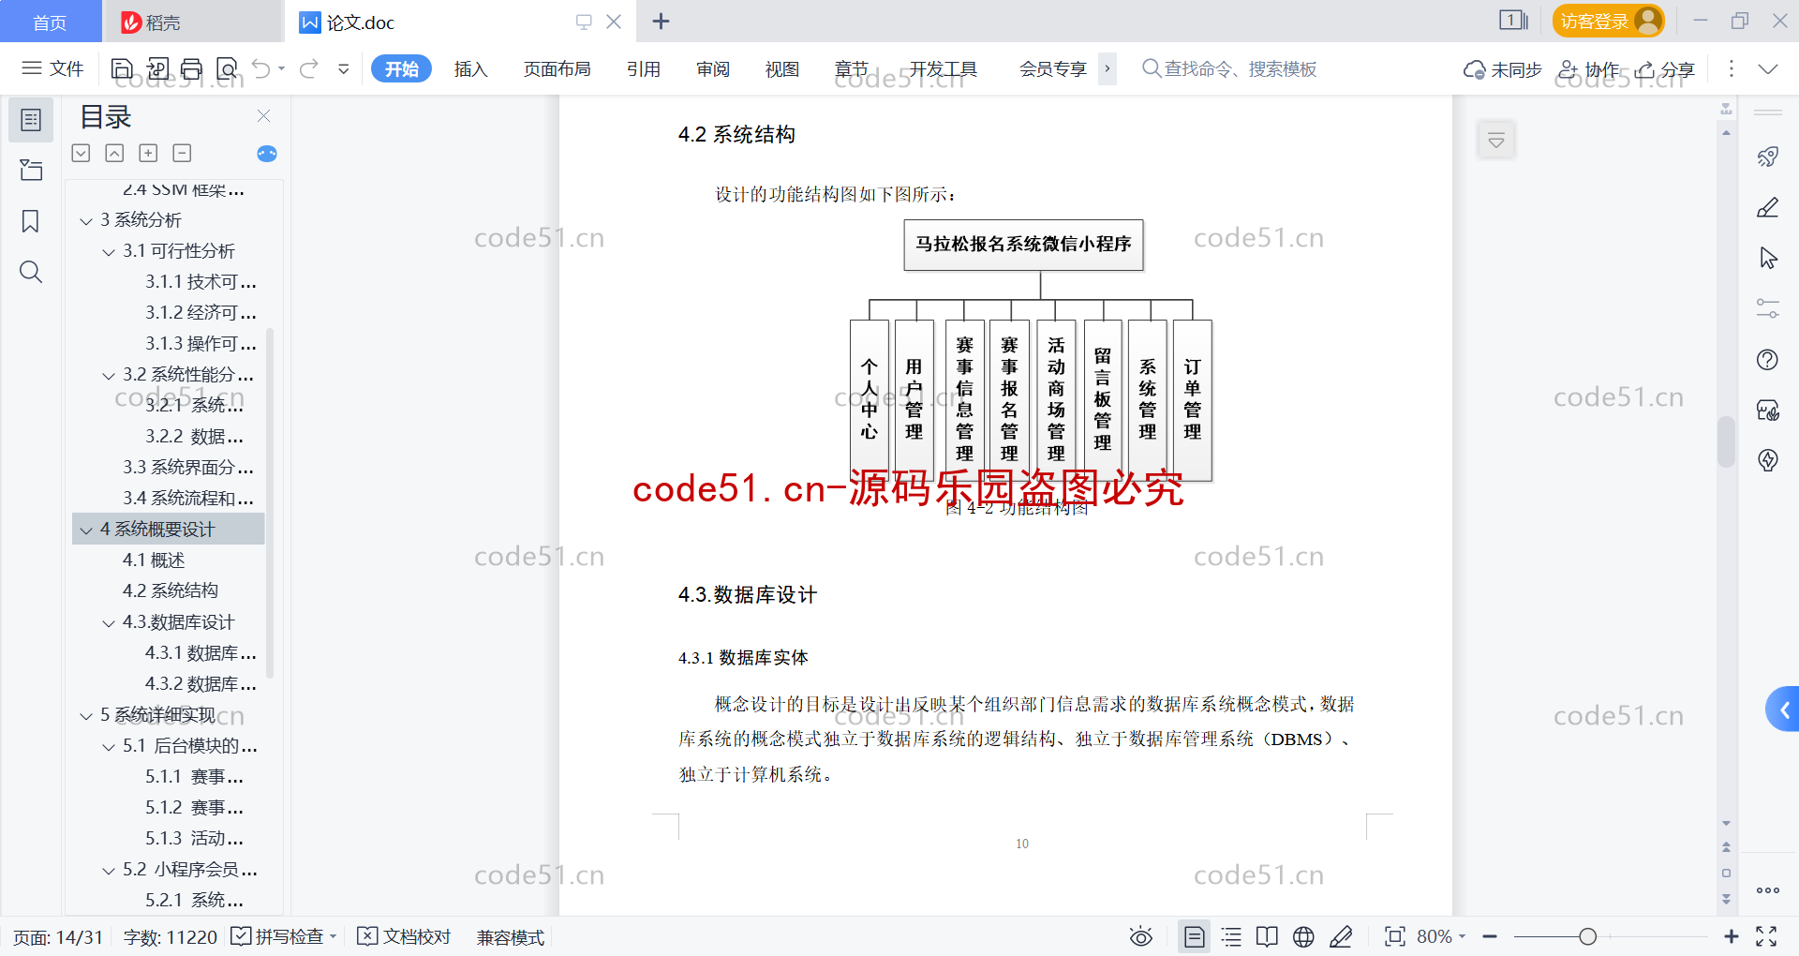Click the expand-all icon in outline panel
The width and height of the screenshot is (1799, 956).
[82, 153]
